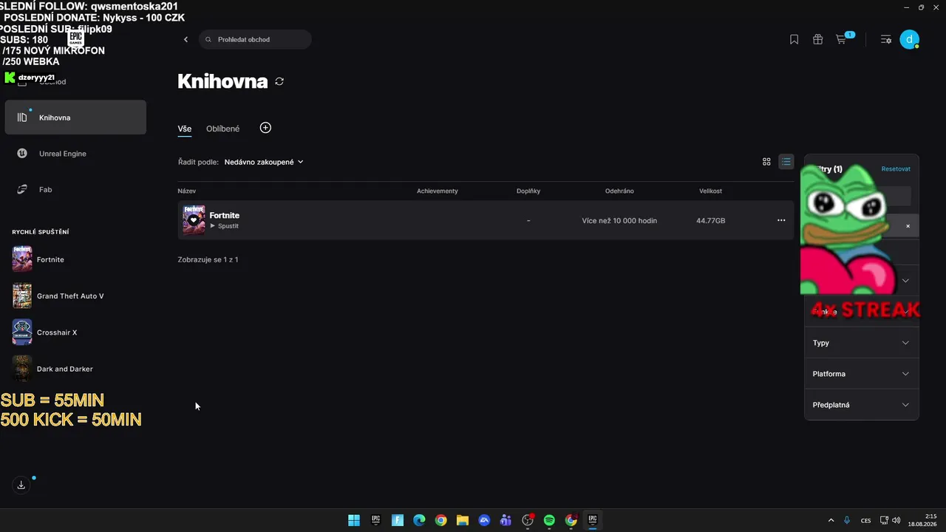946x532 pixels.
Task: Show hidden system tray icons
Action: (x=831, y=520)
